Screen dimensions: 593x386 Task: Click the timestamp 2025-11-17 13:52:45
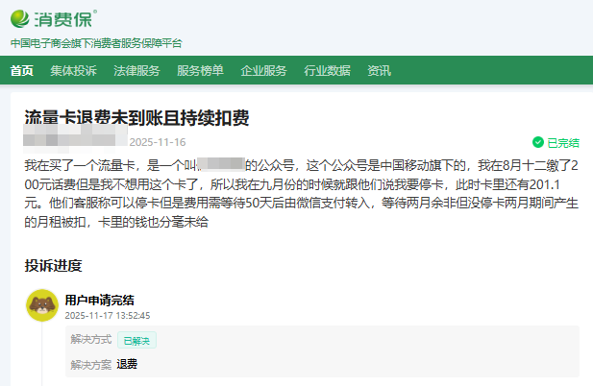click(x=108, y=315)
